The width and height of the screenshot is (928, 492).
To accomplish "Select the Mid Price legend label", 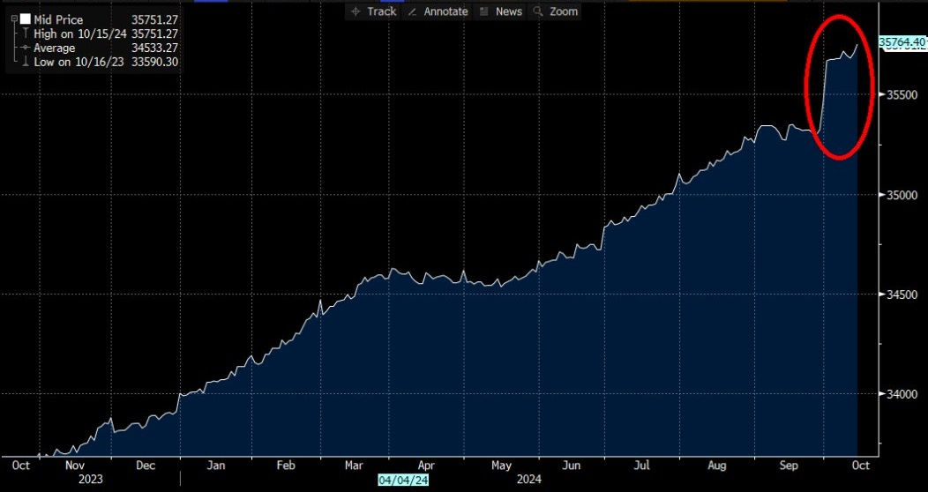I will (58, 20).
